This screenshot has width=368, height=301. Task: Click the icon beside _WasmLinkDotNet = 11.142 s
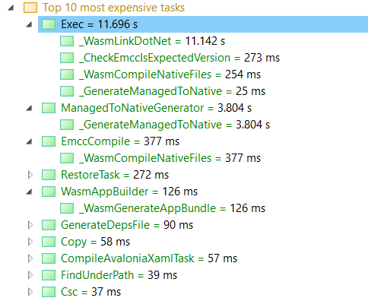click(67, 41)
